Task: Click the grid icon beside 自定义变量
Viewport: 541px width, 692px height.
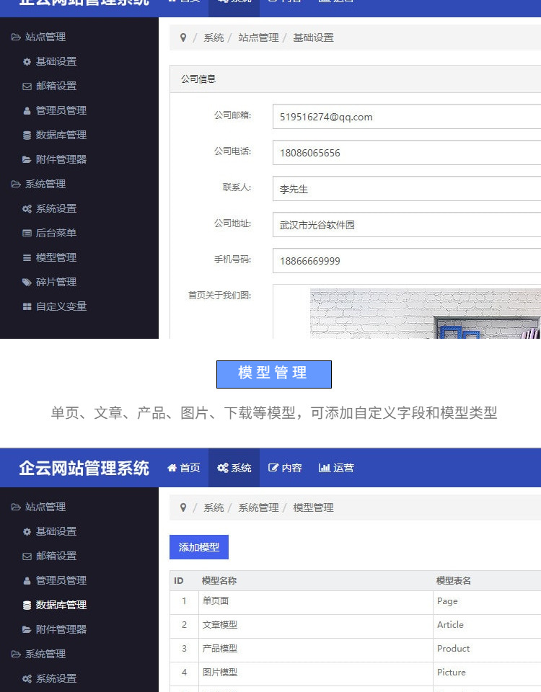Action: (27, 306)
